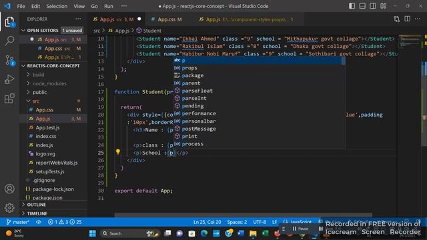The width and height of the screenshot is (427, 240).
Task: Open Run and Debug view
Action: coord(9,79)
